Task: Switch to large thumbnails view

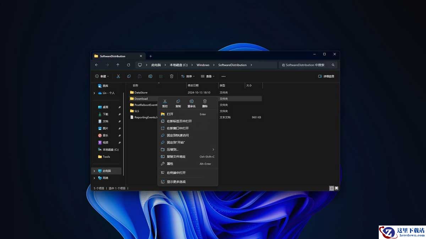Action: click(x=337, y=188)
